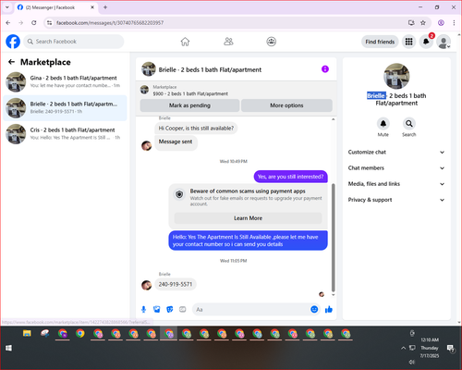Click the 'Yes, are you still interested?' message
The height and width of the screenshot is (370, 462).
tap(290, 177)
